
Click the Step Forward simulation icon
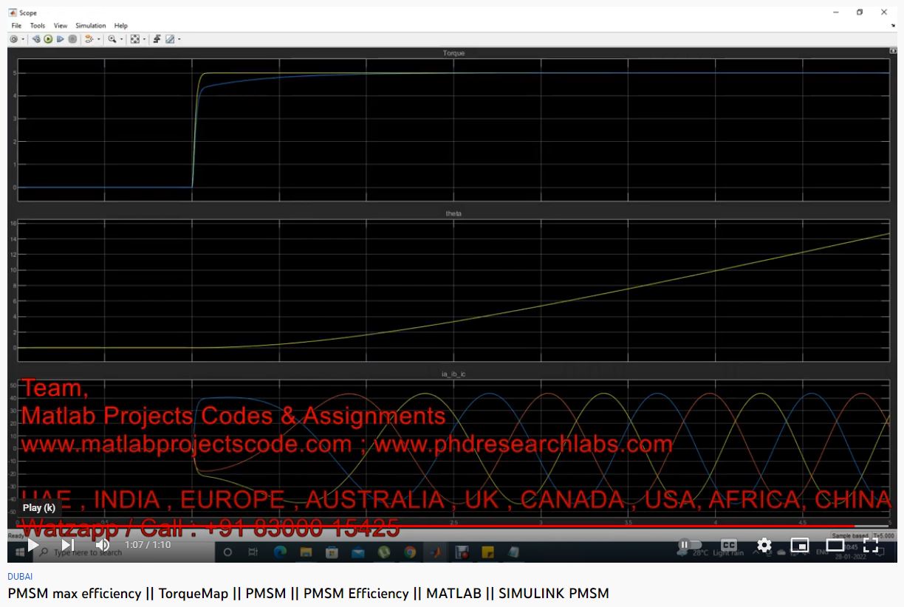60,39
